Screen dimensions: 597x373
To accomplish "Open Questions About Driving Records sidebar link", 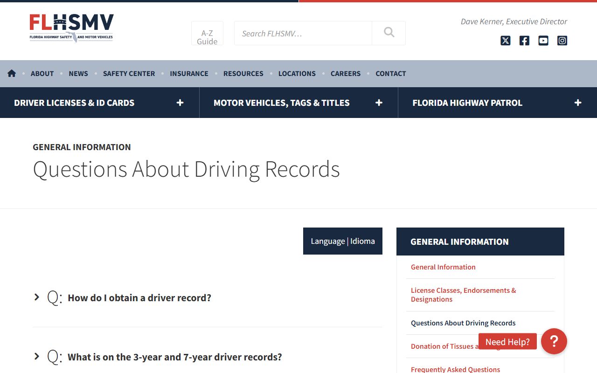I will [463, 323].
